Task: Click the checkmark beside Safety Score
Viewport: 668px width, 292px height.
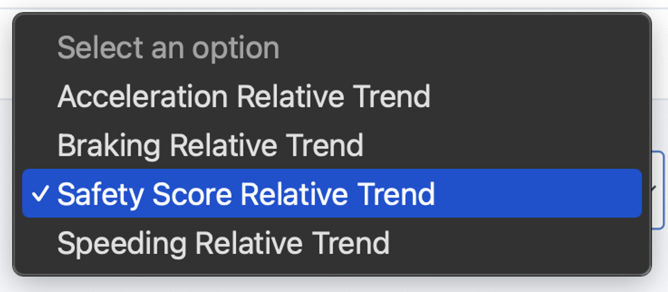Action: click(40, 194)
